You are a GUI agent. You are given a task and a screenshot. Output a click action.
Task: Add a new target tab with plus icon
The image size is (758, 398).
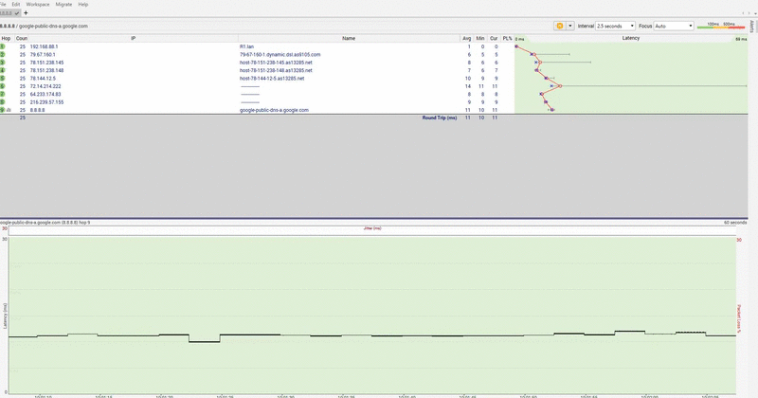pos(26,13)
